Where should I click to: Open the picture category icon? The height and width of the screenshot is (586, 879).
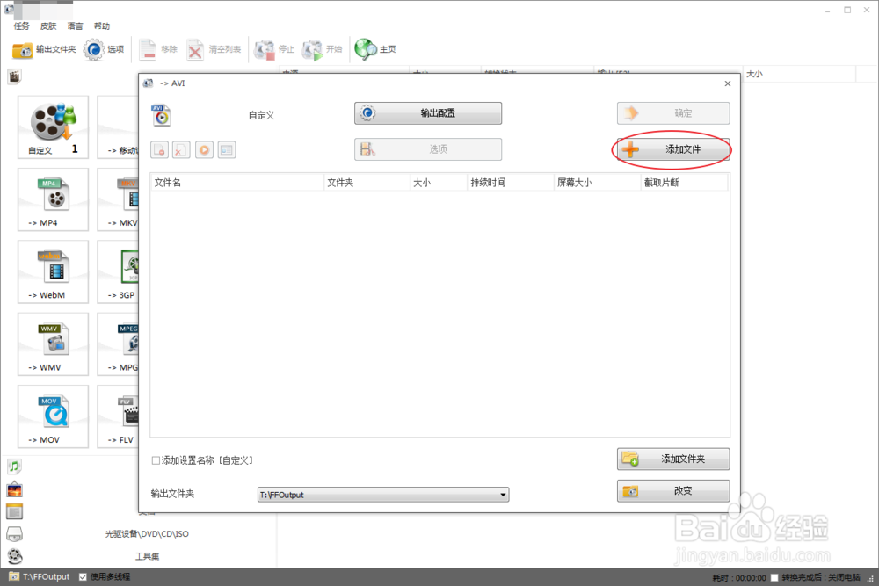coord(14,489)
